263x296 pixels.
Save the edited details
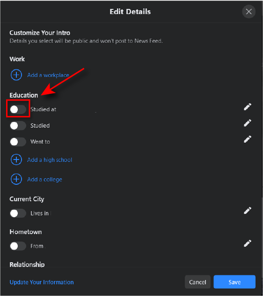pos(234,282)
